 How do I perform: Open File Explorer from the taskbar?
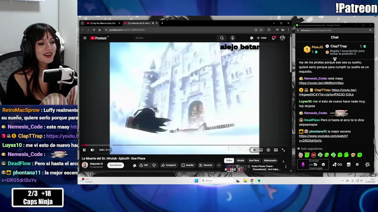(245, 181)
